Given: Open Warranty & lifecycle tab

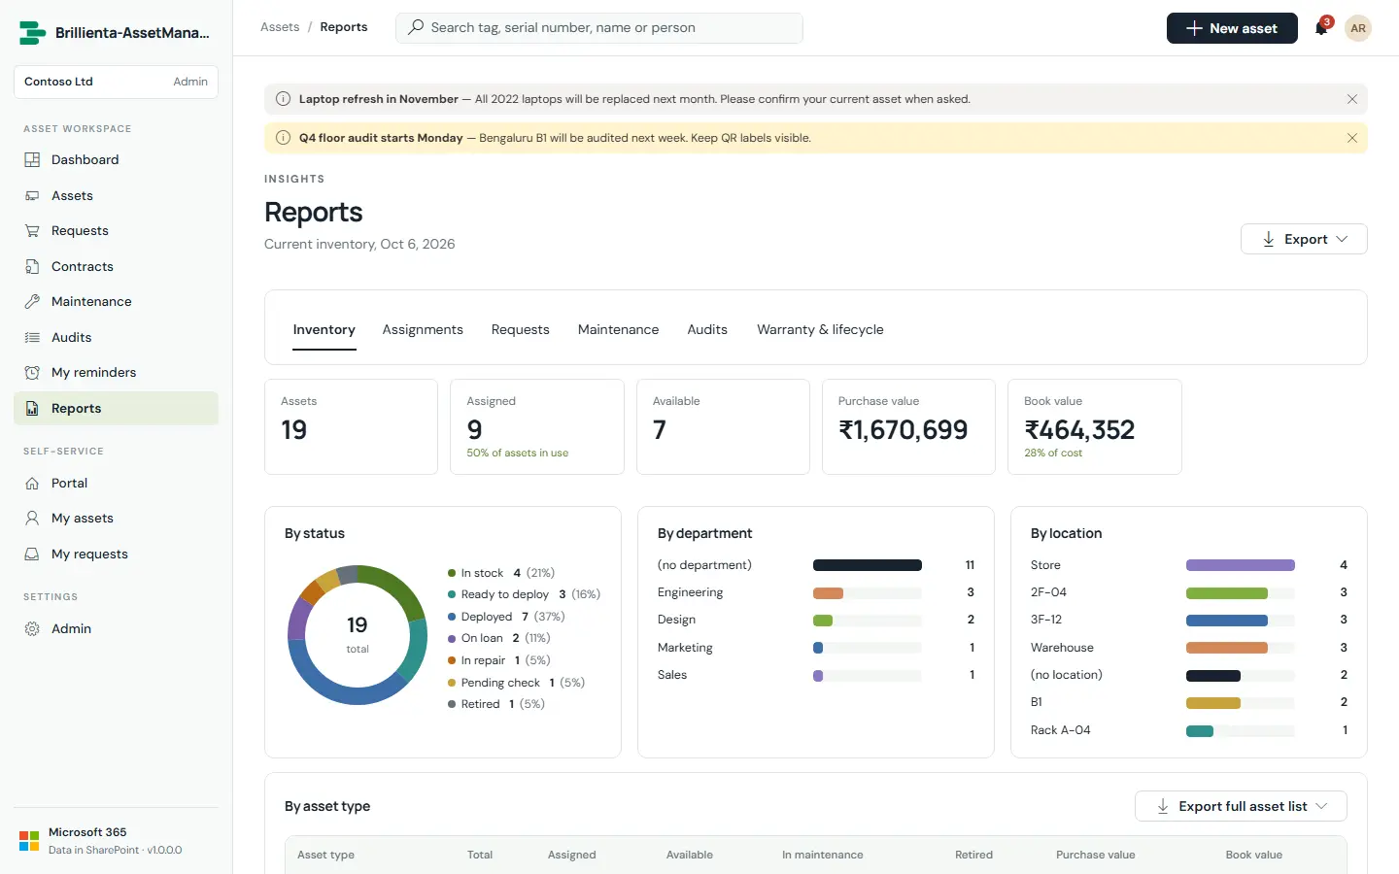Looking at the screenshot, I should 820,330.
